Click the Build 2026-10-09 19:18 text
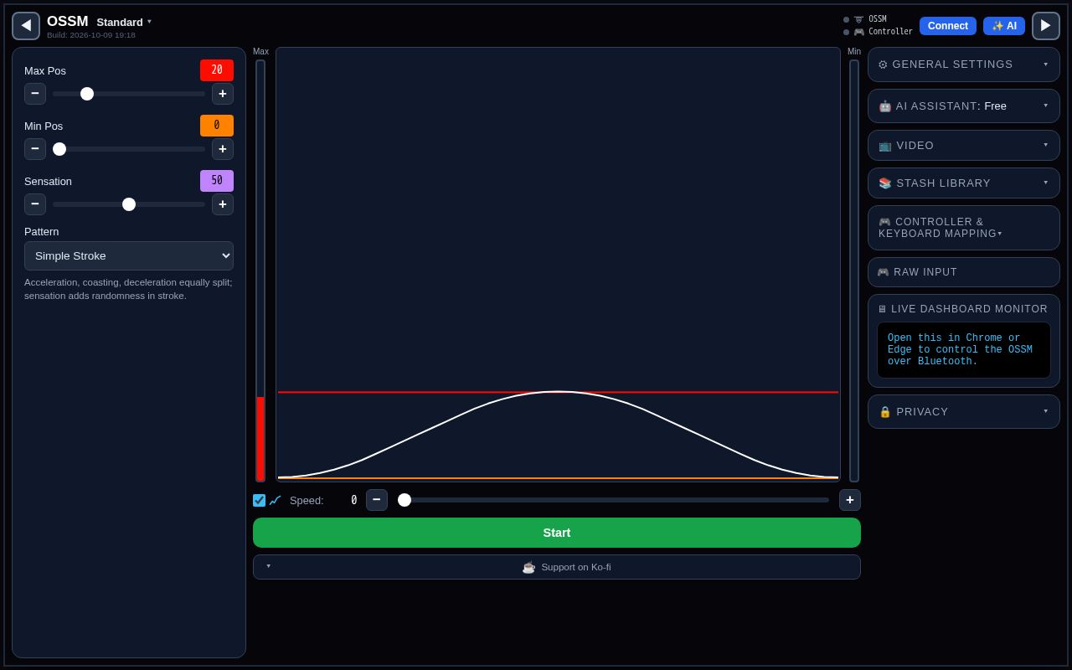This screenshot has width=1072, height=670. [91, 35]
